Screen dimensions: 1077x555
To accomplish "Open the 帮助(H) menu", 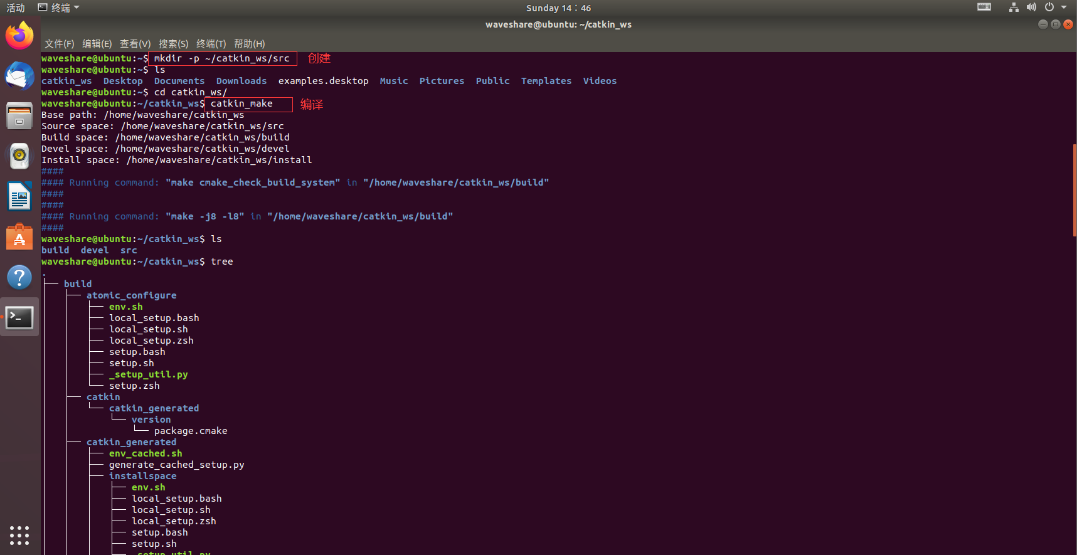I will [249, 43].
